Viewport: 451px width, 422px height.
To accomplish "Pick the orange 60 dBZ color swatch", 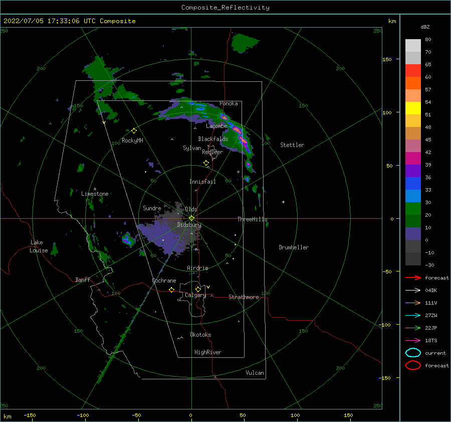I will (413, 83).
